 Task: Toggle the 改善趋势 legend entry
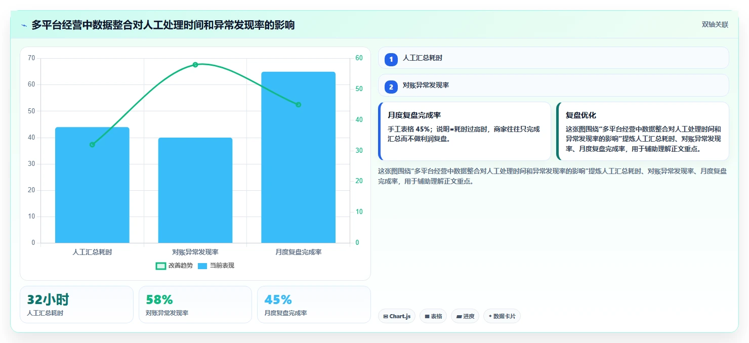click(x=174, y=266)
